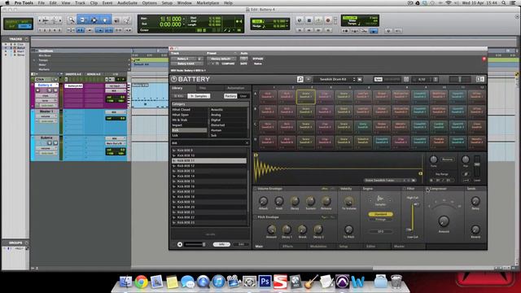
Task: Enable the Volume Envelope checkbox
Action: (255, 189)
